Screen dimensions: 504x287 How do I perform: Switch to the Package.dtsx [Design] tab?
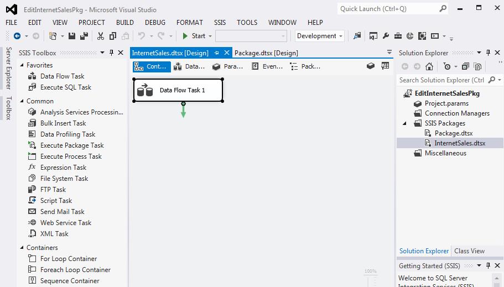pos(266,53)
